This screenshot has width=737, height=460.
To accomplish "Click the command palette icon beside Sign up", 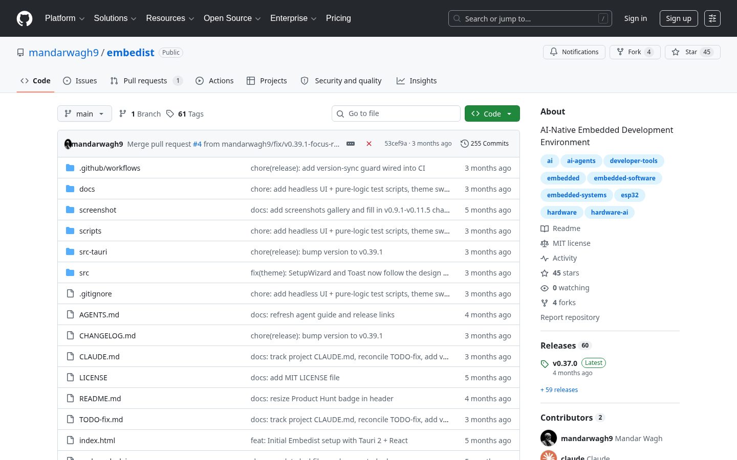I will 712,18.
